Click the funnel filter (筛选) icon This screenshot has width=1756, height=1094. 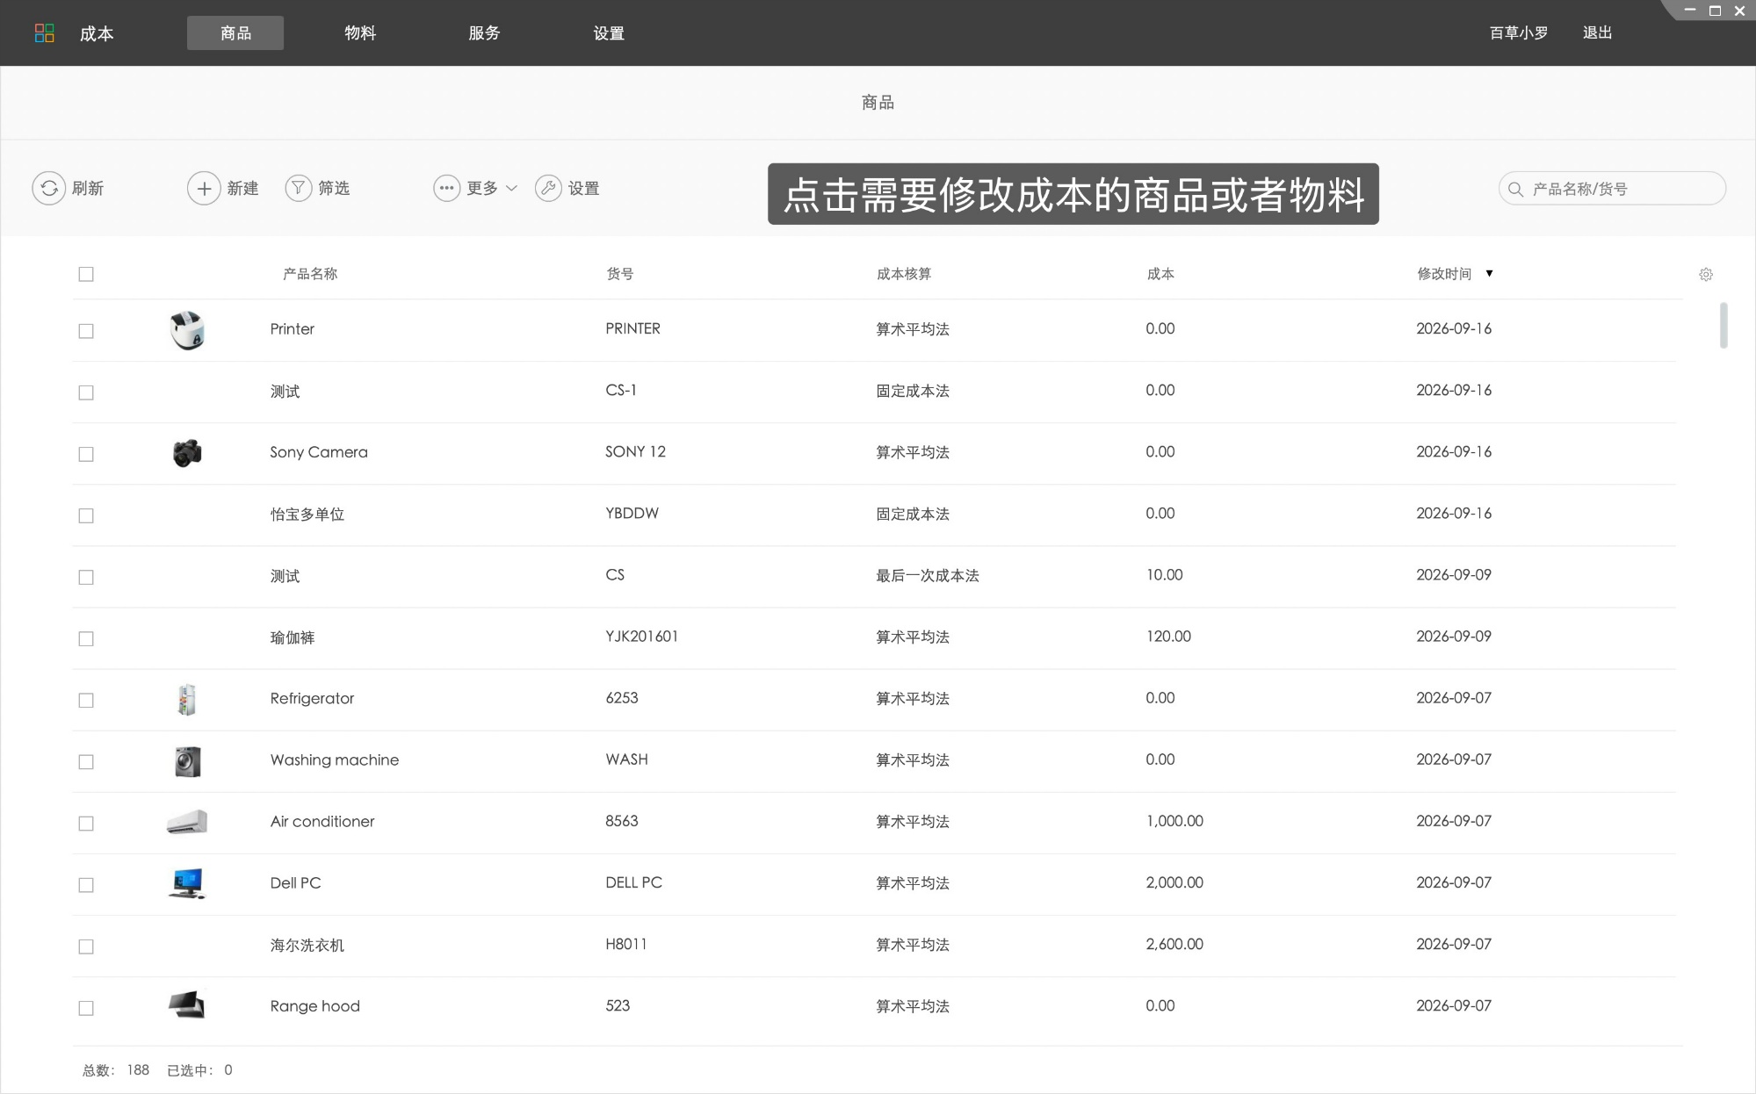pos(299,188)
